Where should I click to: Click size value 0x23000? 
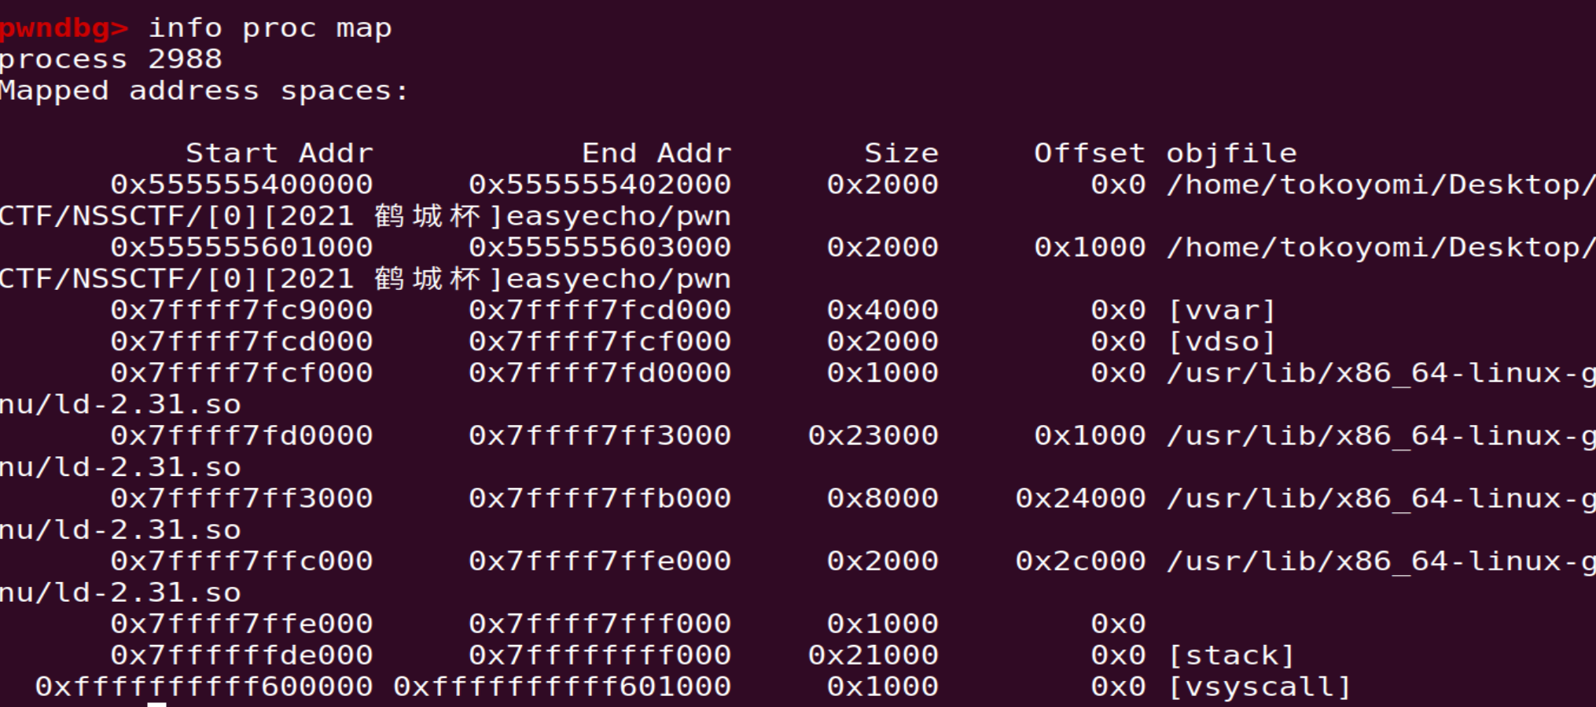pos(873,436)
